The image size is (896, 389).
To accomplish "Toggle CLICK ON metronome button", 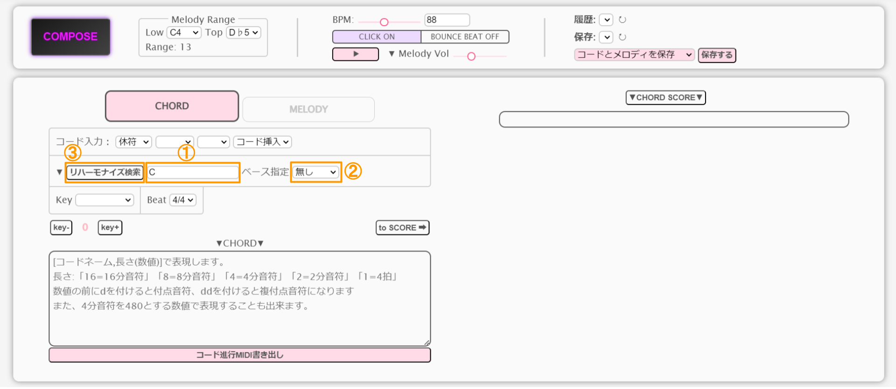I will (377, 37).
